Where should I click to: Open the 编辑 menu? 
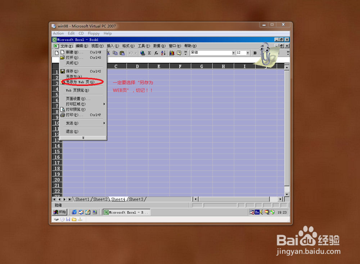pos(82,46)
